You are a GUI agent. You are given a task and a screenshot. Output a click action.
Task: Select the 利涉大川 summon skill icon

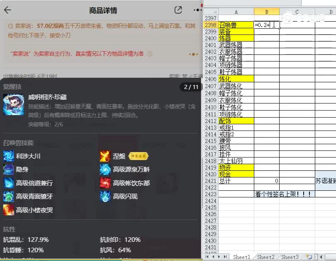tap(9, 156)
